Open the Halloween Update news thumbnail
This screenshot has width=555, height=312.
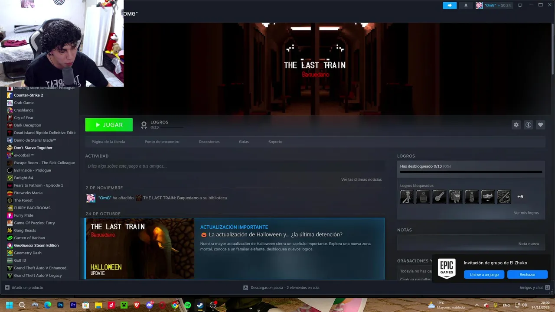140,248
